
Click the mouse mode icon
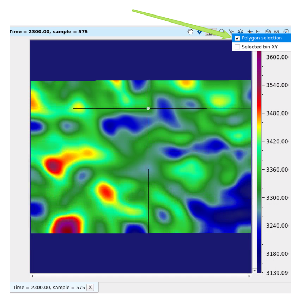pos(231,32)
